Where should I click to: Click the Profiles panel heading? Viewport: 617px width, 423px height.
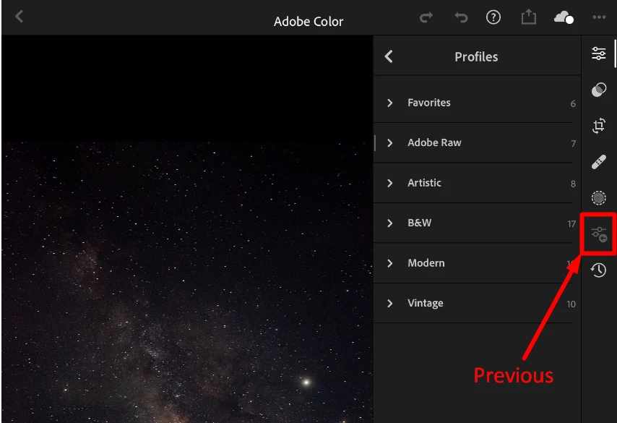(x=476, y=56)
